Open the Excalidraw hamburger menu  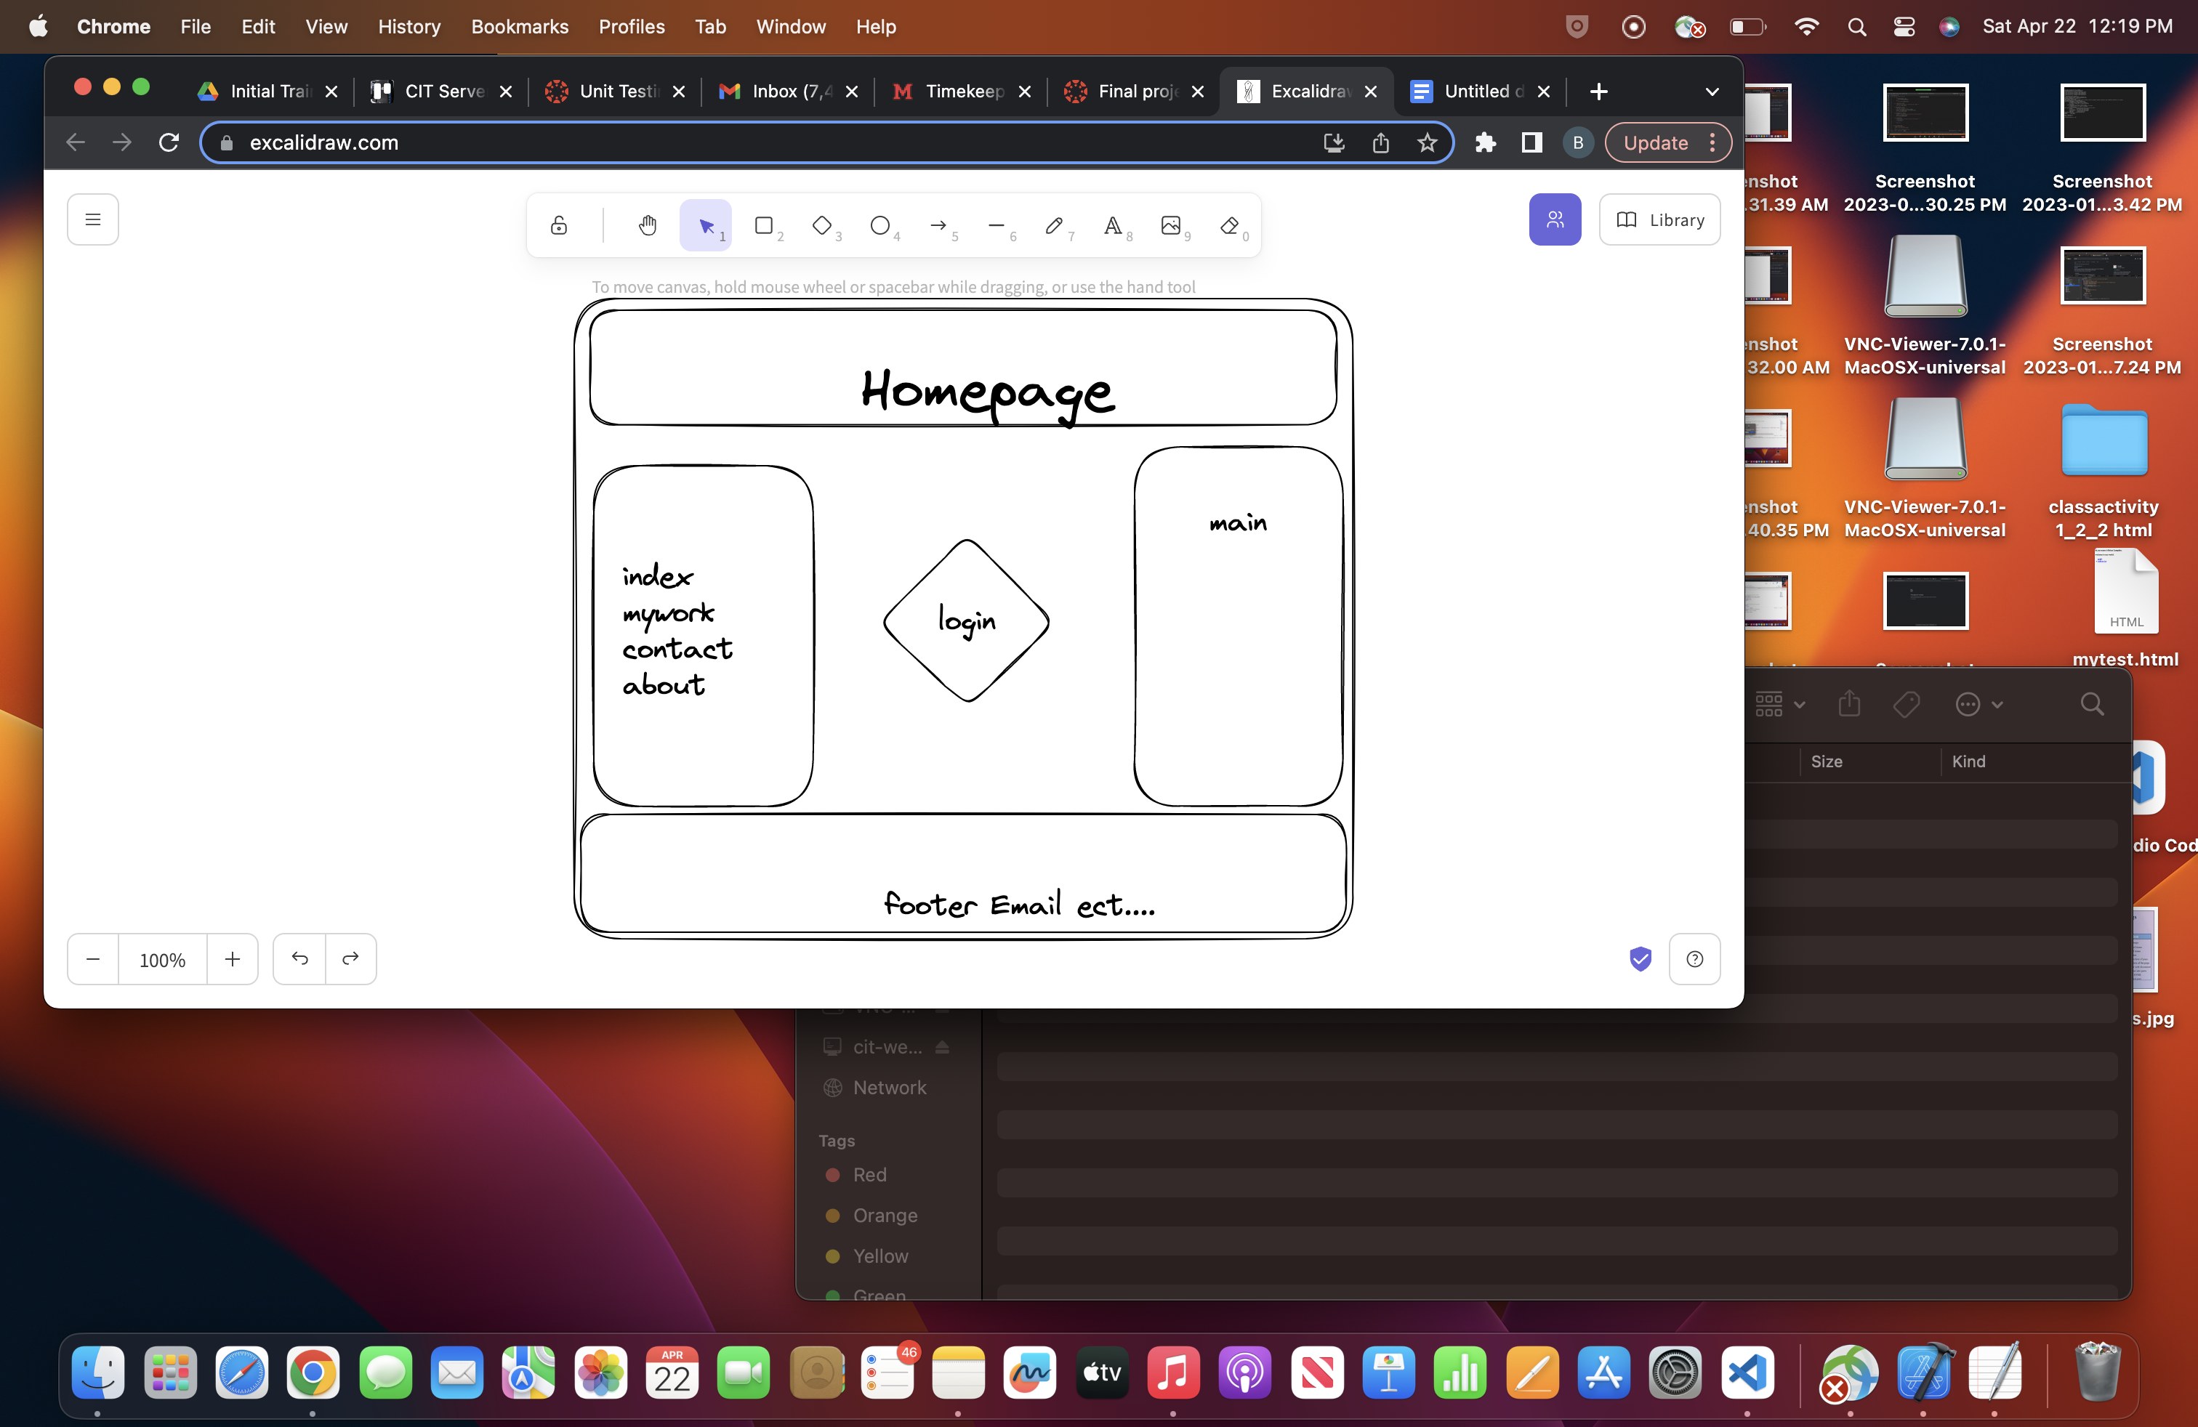tap(92, 219)
